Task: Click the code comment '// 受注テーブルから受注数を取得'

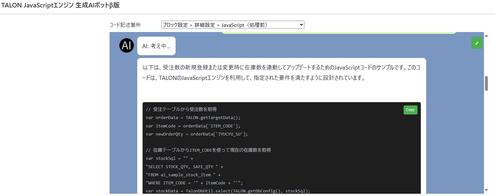Action: click(x=181, y=109)
